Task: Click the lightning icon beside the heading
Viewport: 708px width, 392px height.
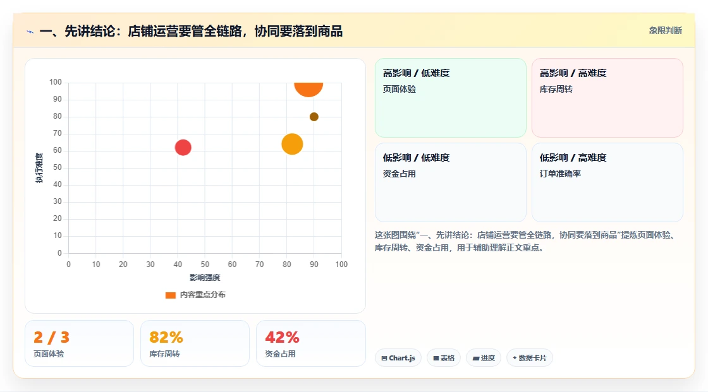Action: pos(30,32)
